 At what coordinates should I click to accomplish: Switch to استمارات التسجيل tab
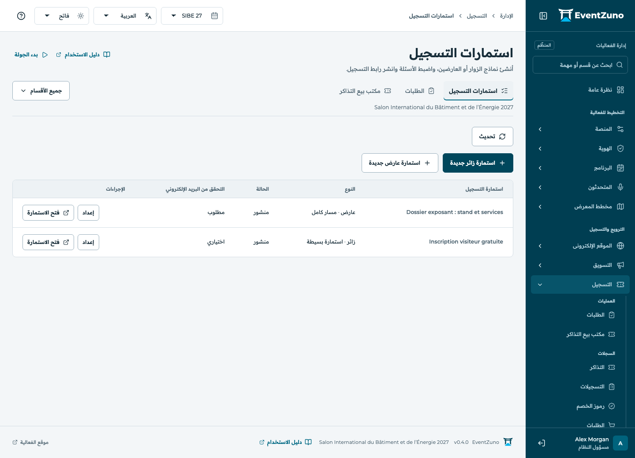click(478, 91)
